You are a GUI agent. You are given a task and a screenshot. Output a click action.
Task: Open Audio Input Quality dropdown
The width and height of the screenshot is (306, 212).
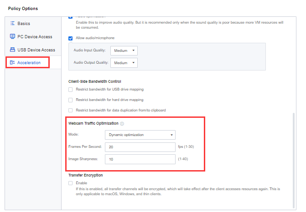(x=124, y=50)
